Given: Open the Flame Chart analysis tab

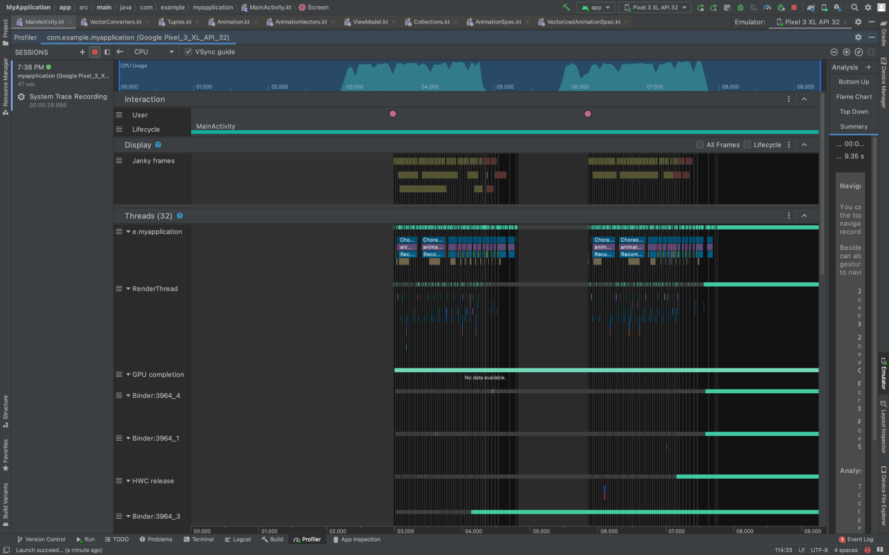Looking at the screenshot, I should pos(853,97).
